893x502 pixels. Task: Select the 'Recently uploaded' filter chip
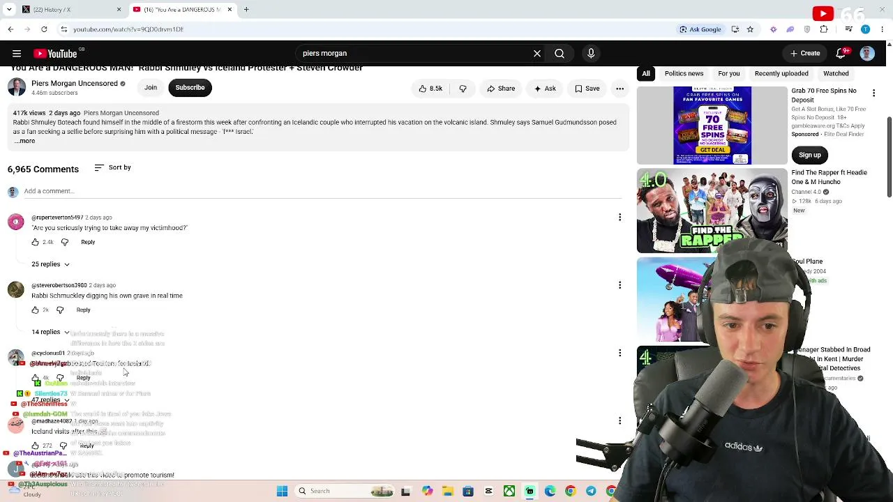(x=781, y=73)
